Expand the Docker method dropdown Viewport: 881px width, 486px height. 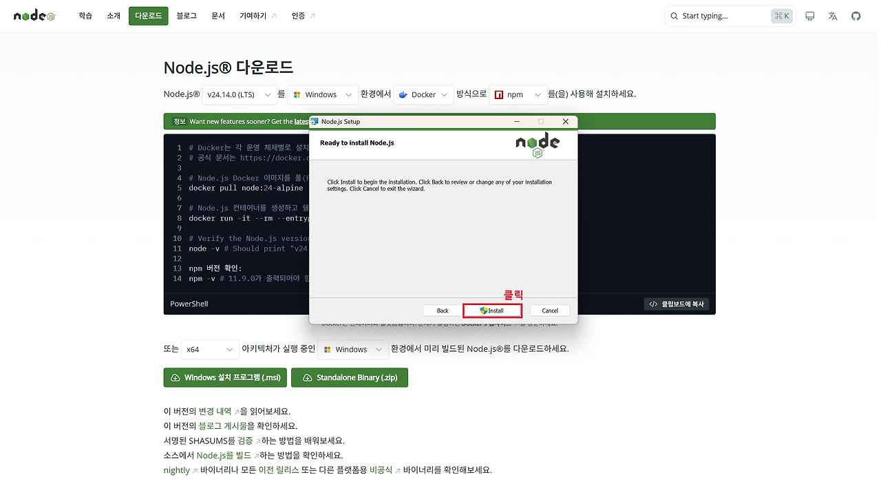tap(423, 95)
